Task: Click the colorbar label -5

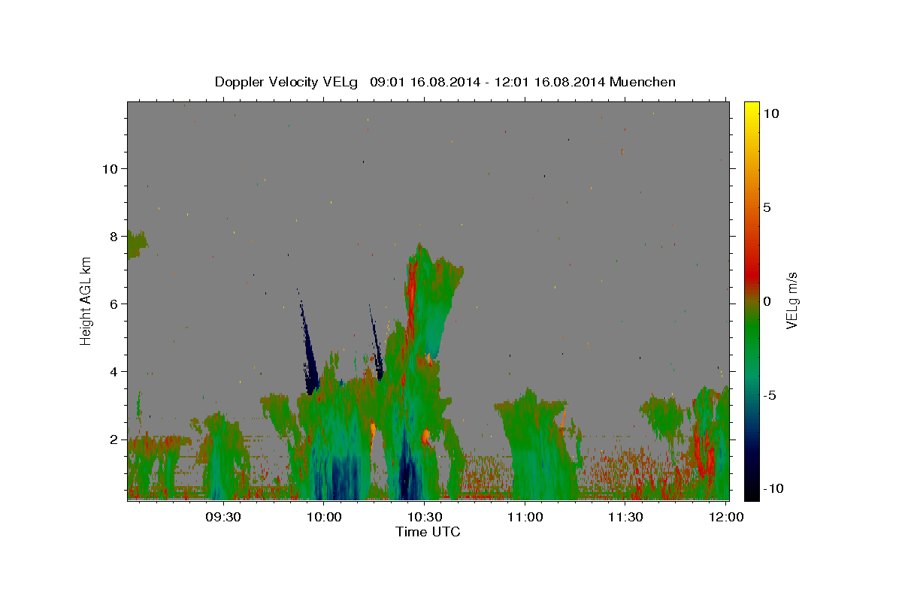Action: 770,395
